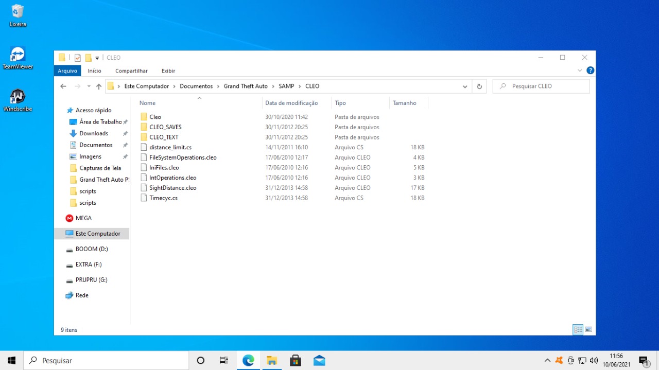Launch Microsoft Edge from the taskbar
Screen dimensions: 659x370
[248, 361]
